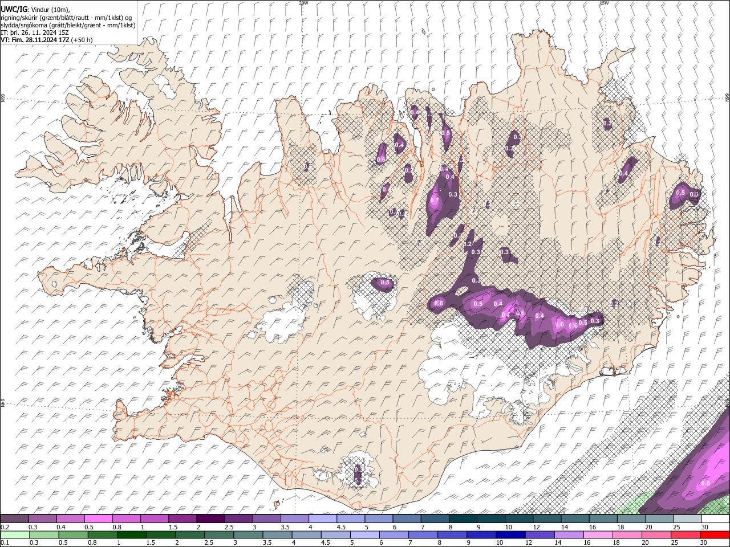Select the bright pink 0.5 swatch in upper legend

(x=98, y=519)
